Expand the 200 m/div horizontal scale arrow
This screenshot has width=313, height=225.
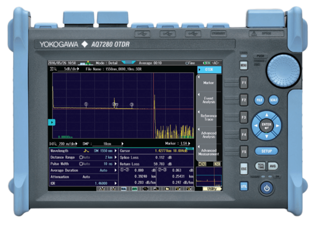coord(77,144)
